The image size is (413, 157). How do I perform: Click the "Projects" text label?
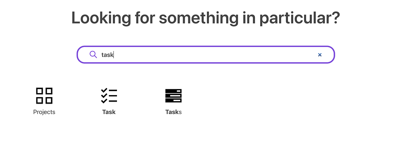coord(44,112)
